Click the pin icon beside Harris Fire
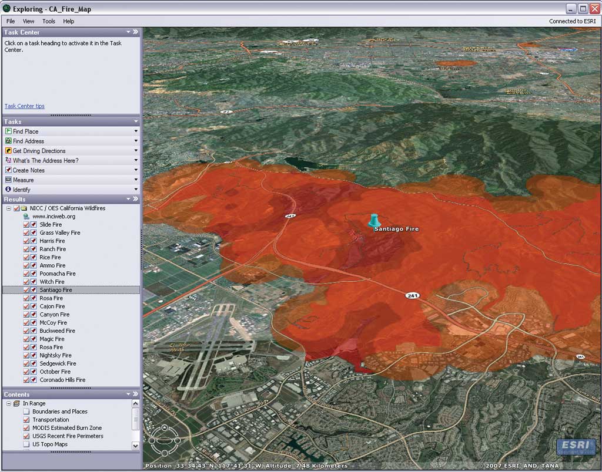 point(34,241)
